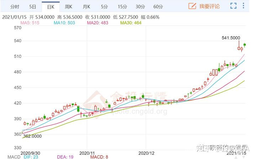Select the 月K monthly tab
Screen dimensions: 256x159
click(86, 7)
